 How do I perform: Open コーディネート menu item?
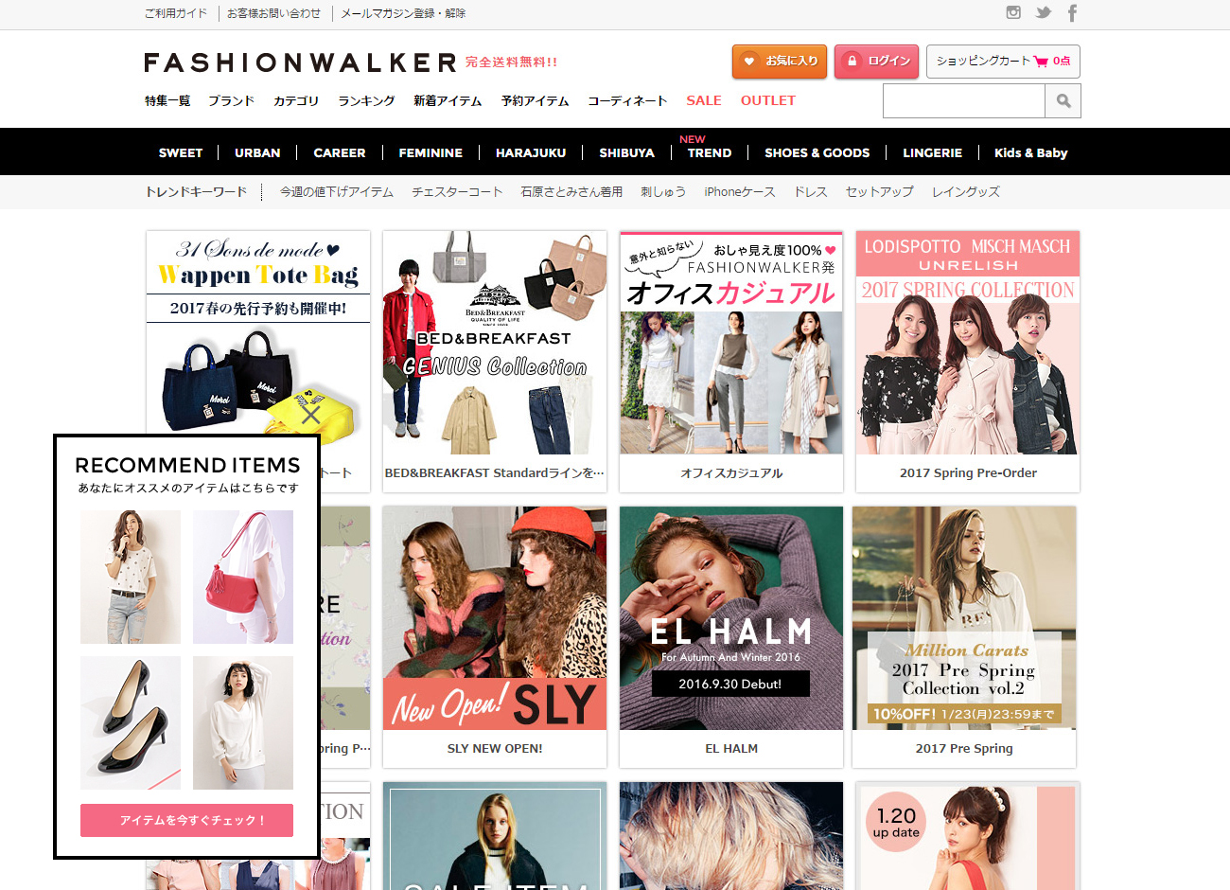click(x=627, y=100)
